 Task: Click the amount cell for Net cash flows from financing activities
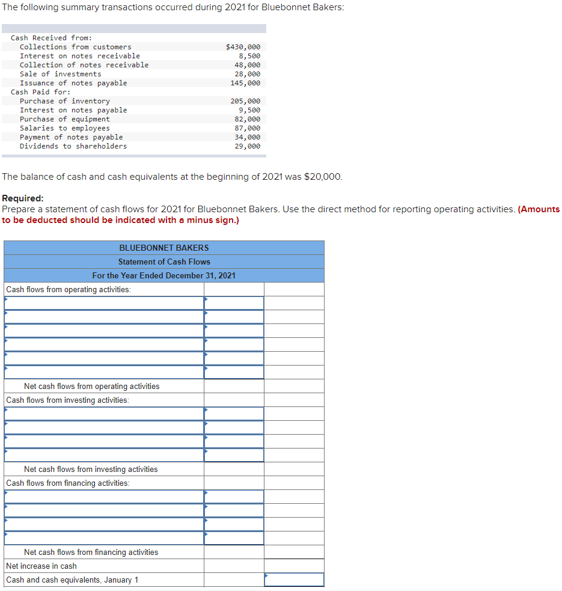click(233, 552)
